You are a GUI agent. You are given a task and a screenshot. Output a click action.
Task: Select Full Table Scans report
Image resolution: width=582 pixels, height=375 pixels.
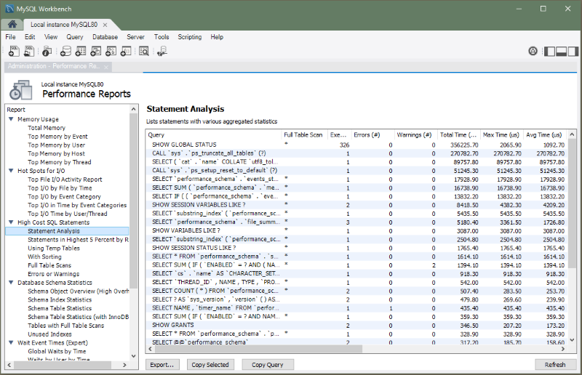pyautogui.click(x=55, y=265)
